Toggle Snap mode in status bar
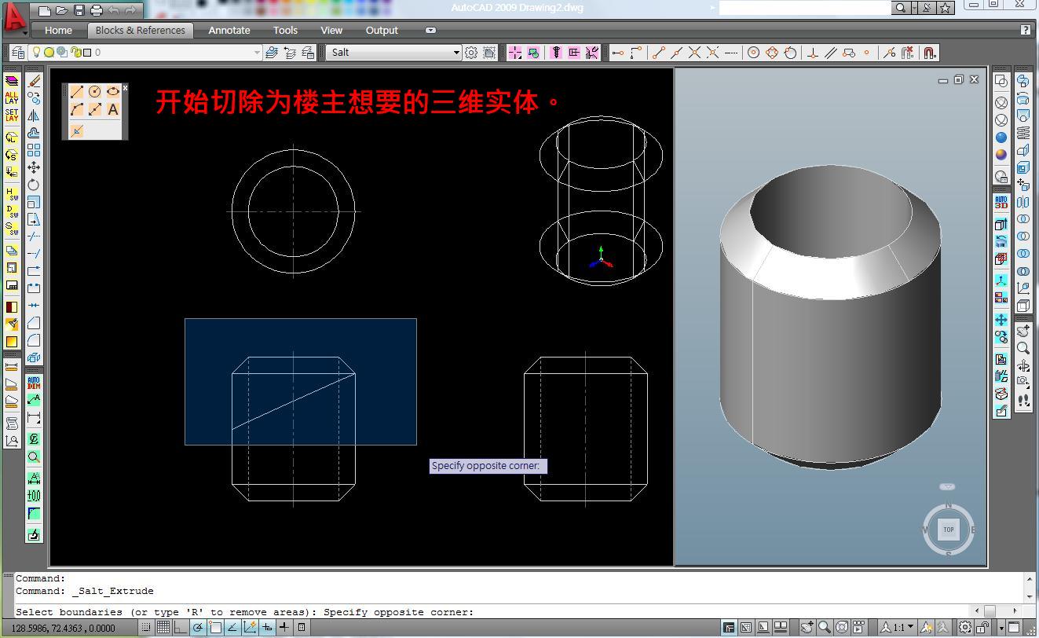 [146, 628]
